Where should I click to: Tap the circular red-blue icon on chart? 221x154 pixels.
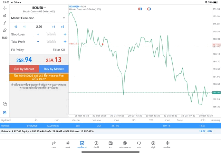pos(149,9)
